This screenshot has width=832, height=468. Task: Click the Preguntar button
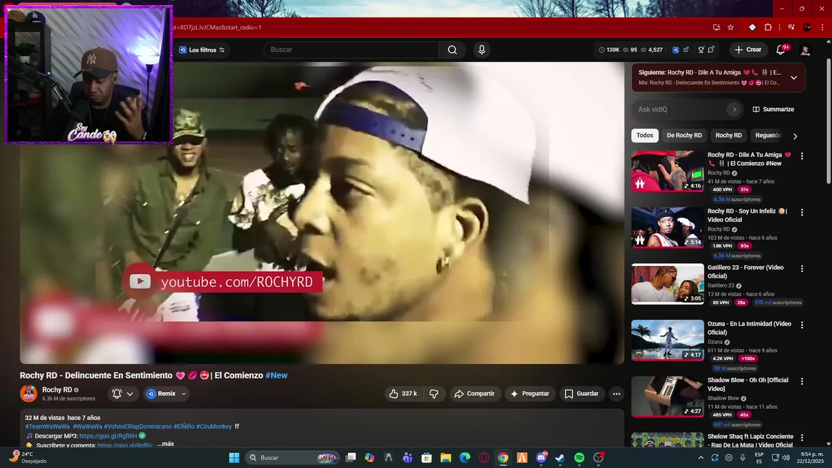tap(530, 394)
